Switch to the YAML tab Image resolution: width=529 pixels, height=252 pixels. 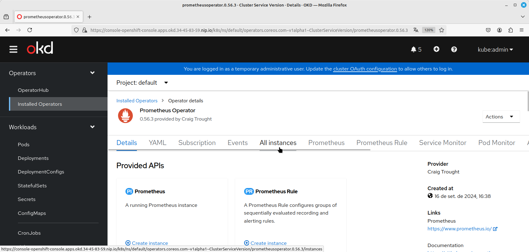[x=158, y=143]
